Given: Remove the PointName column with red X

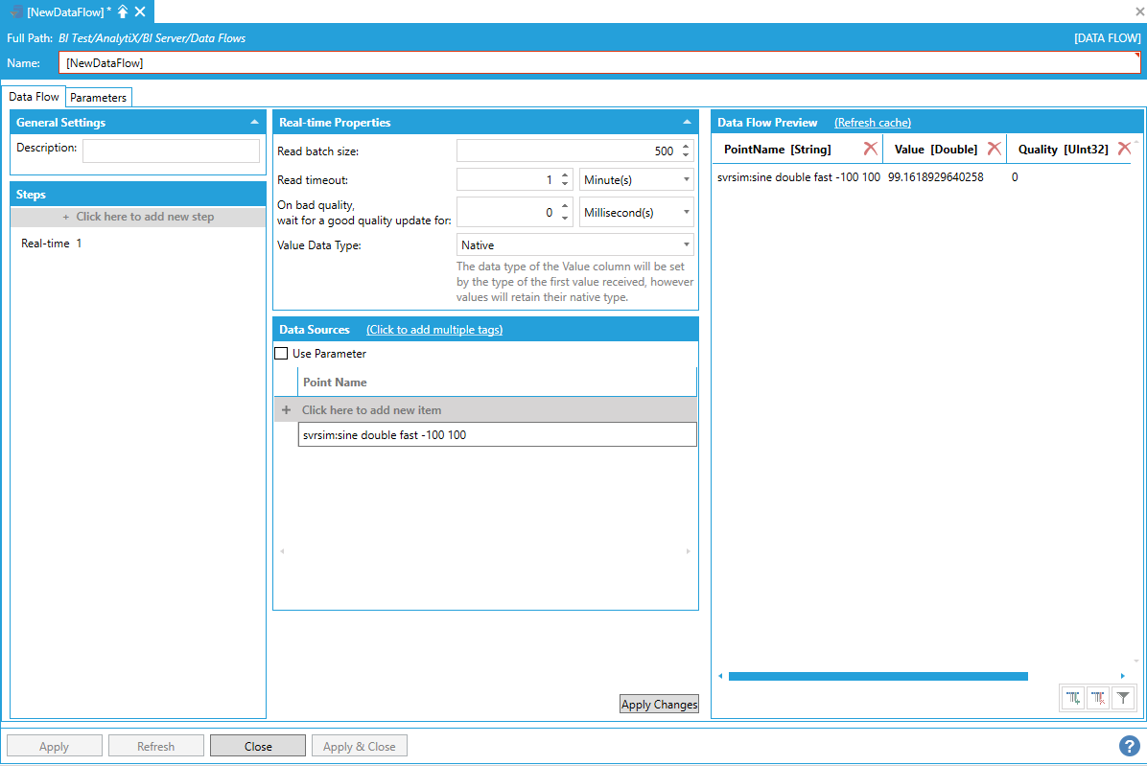Looking at the screenshot, I should point(870,149).
